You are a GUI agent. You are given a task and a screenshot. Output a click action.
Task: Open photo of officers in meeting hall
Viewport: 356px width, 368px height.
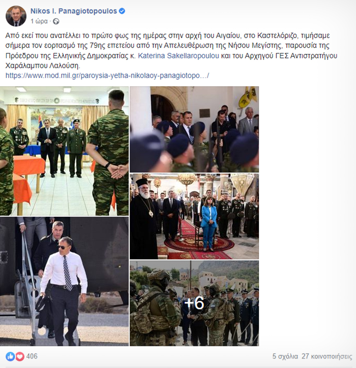point(64,151)
